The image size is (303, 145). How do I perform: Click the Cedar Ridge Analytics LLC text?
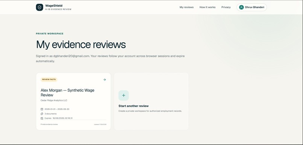coord(54,101)
